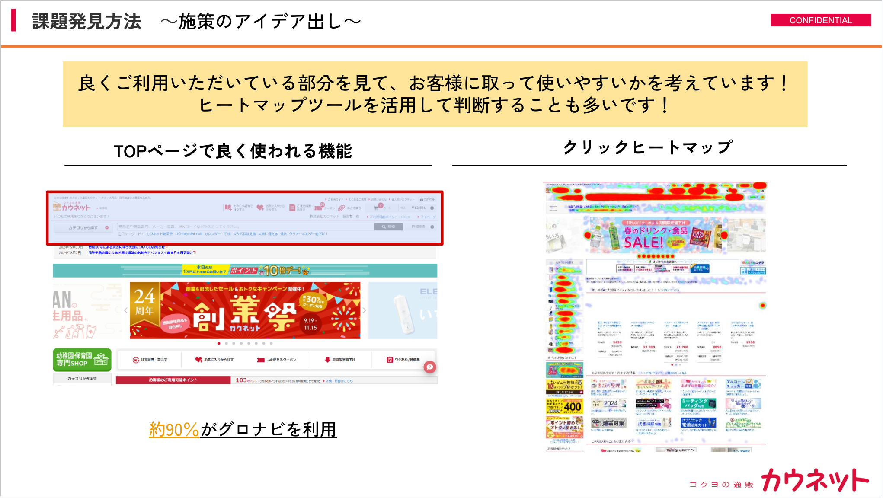This screenshot has width=883, height=498.
Task: Click the heart favorites order icon in header
Action: click(x=260, y=207)
